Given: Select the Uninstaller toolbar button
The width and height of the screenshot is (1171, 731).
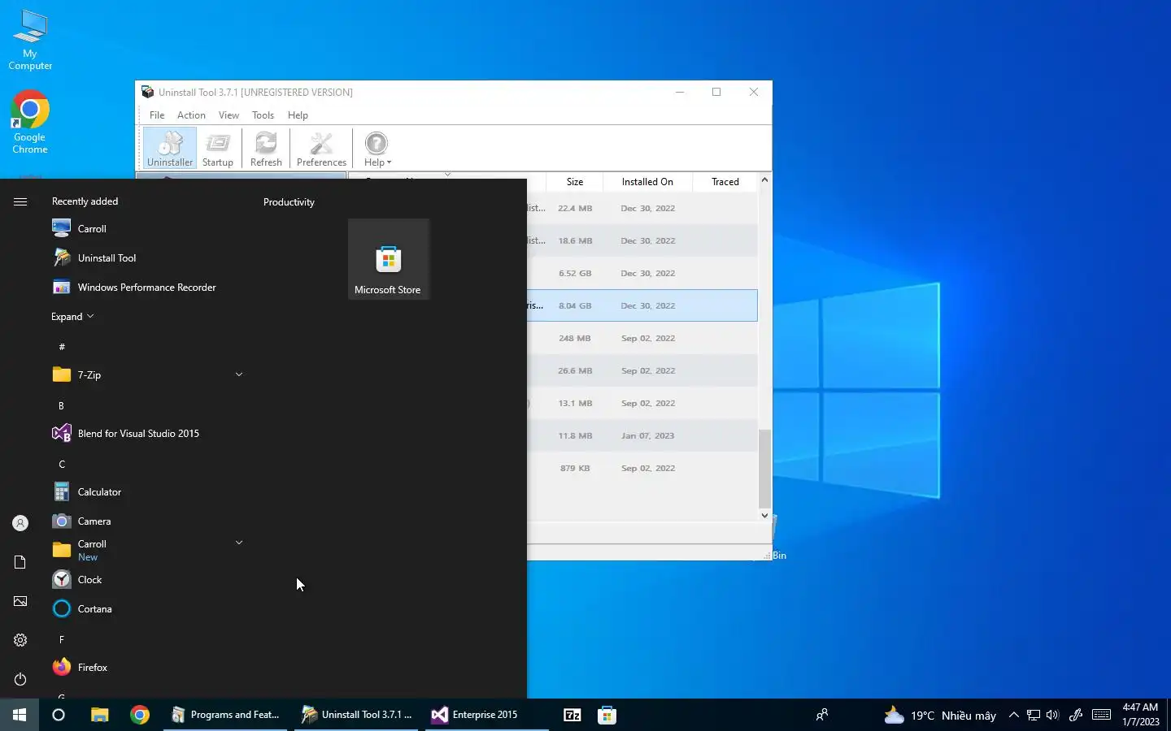Looking at the screenshot, I should point(170,149).
